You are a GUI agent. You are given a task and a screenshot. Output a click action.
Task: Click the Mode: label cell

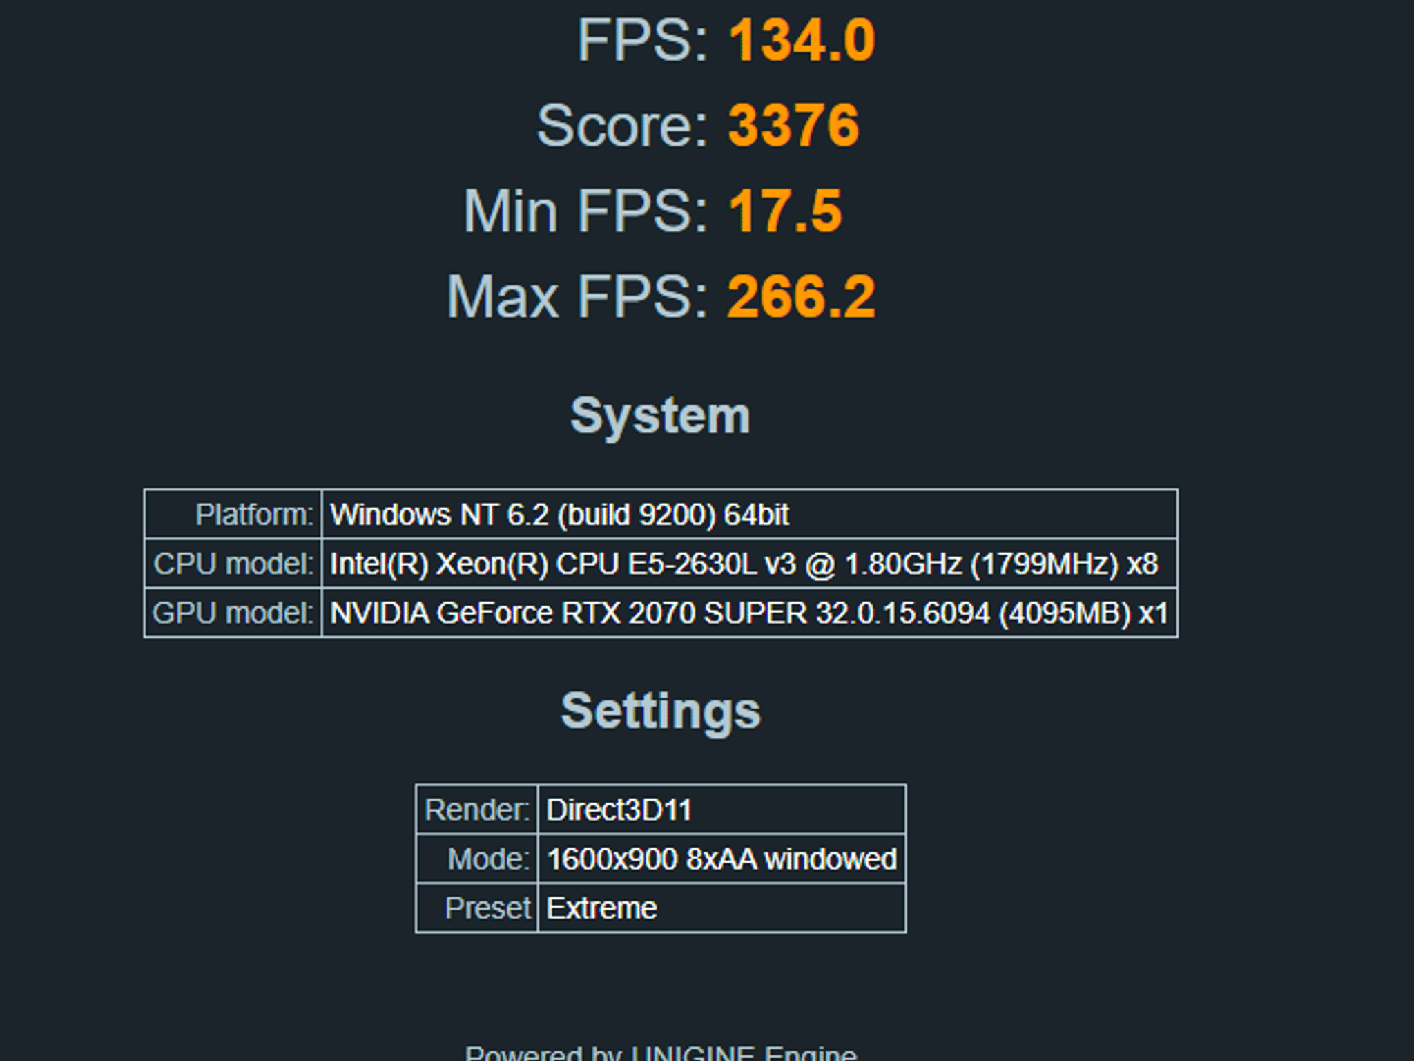[x=477, y=859]
